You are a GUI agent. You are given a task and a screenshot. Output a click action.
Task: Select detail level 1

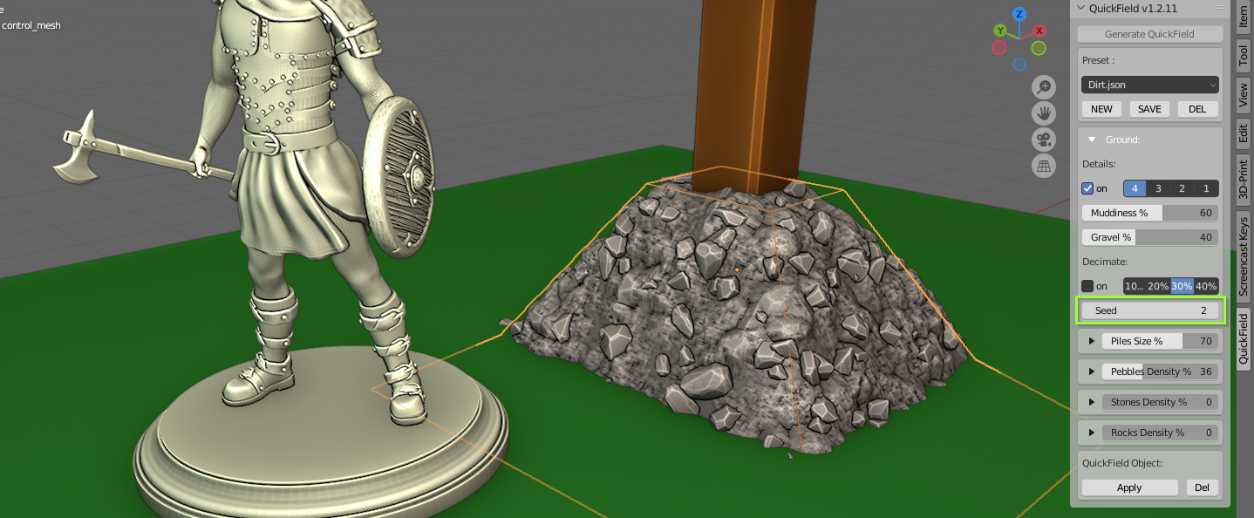click(1206, 188)
